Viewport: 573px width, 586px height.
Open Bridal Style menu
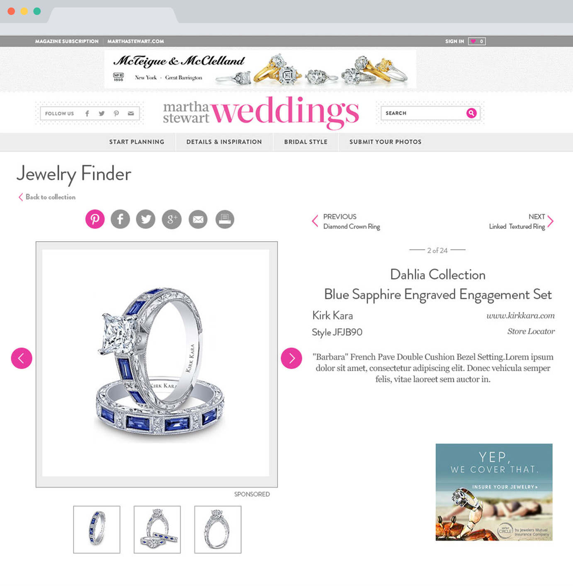[x=306, y=142]
